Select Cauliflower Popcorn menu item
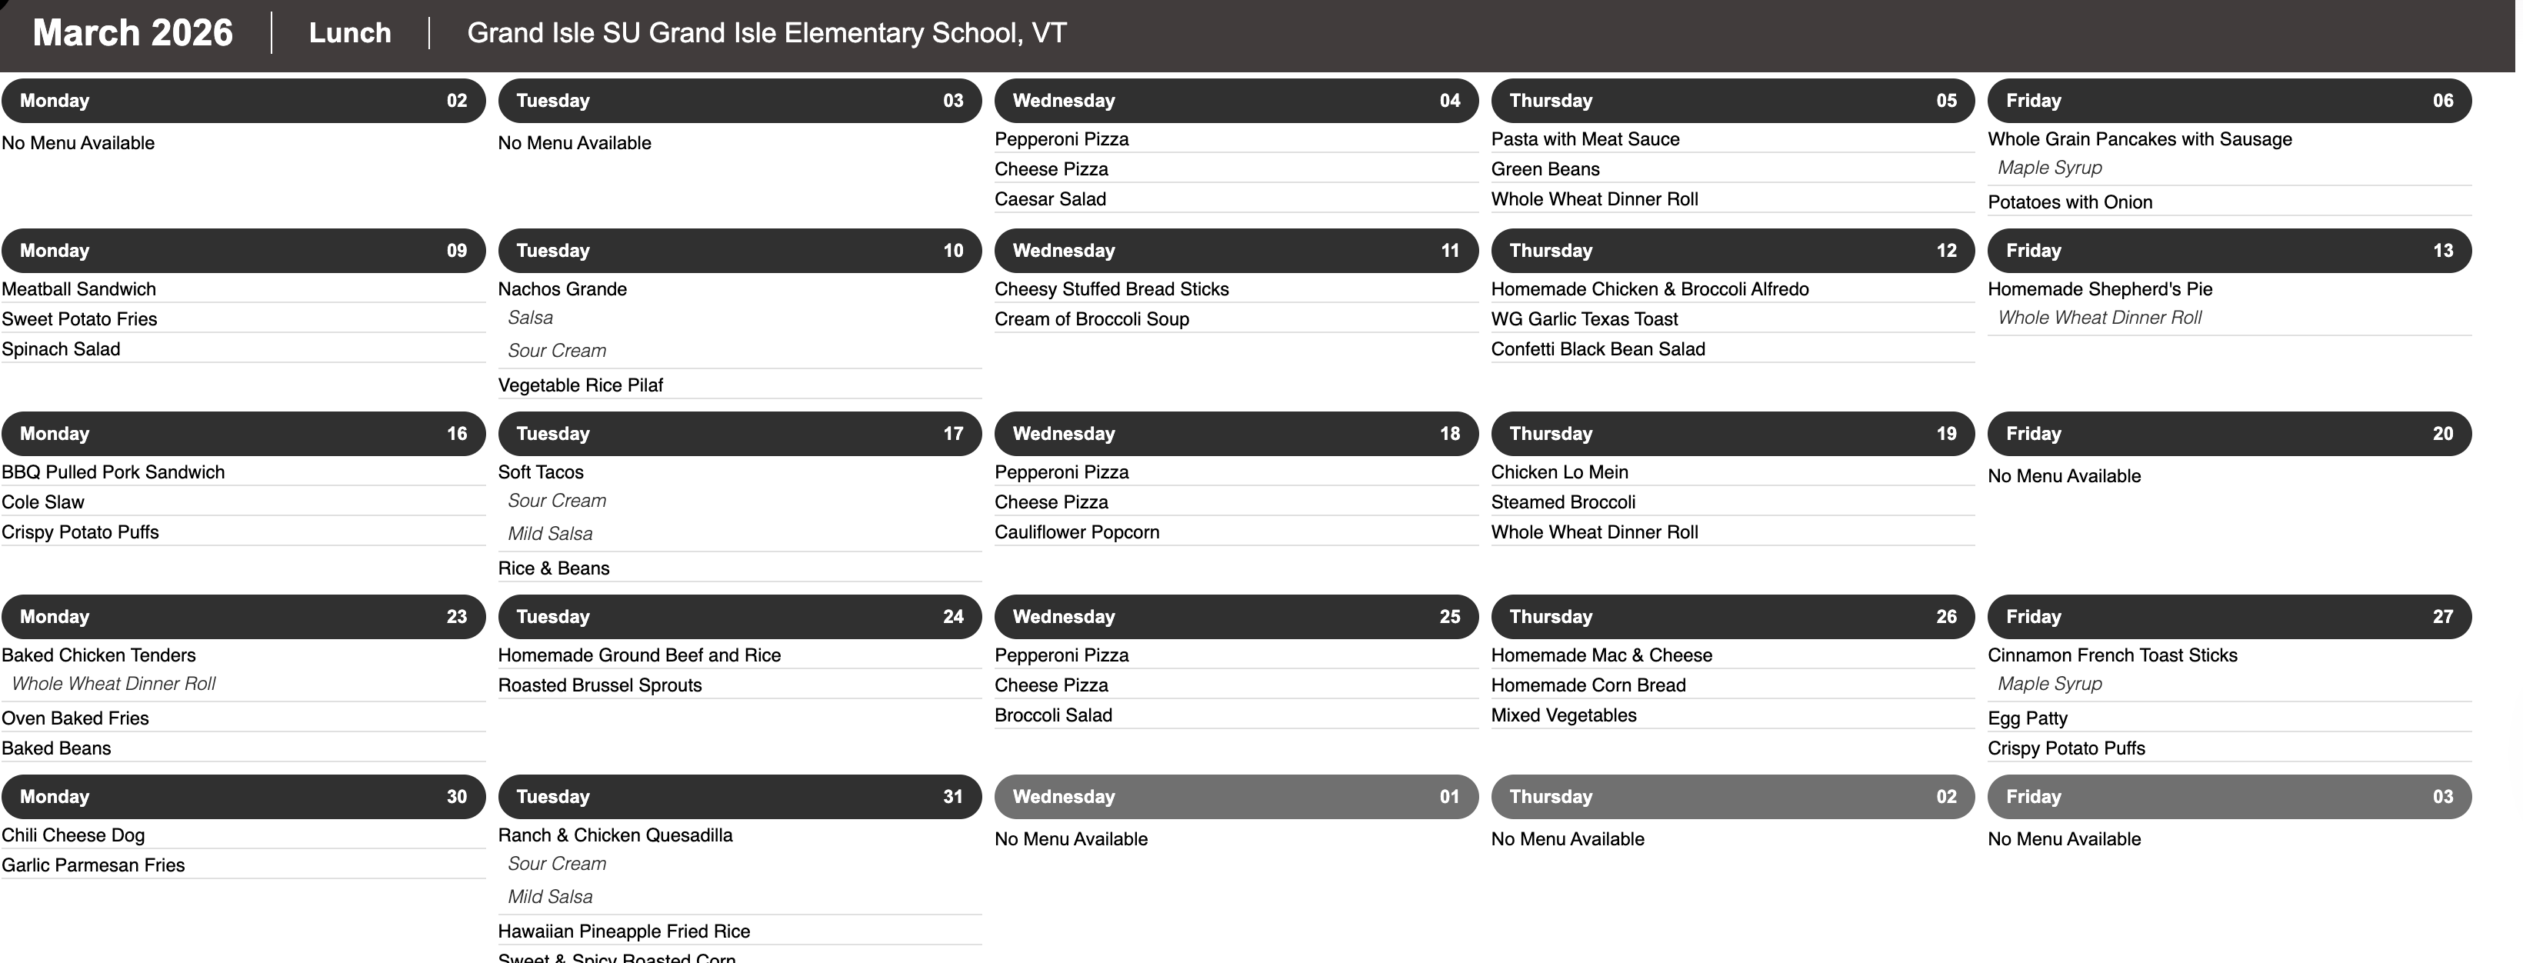Viewport: 2523px width, 963px height. (1076, 532)
